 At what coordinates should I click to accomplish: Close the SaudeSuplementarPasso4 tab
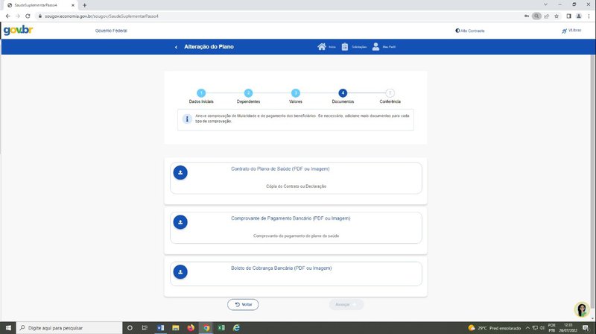pos(73,5)
